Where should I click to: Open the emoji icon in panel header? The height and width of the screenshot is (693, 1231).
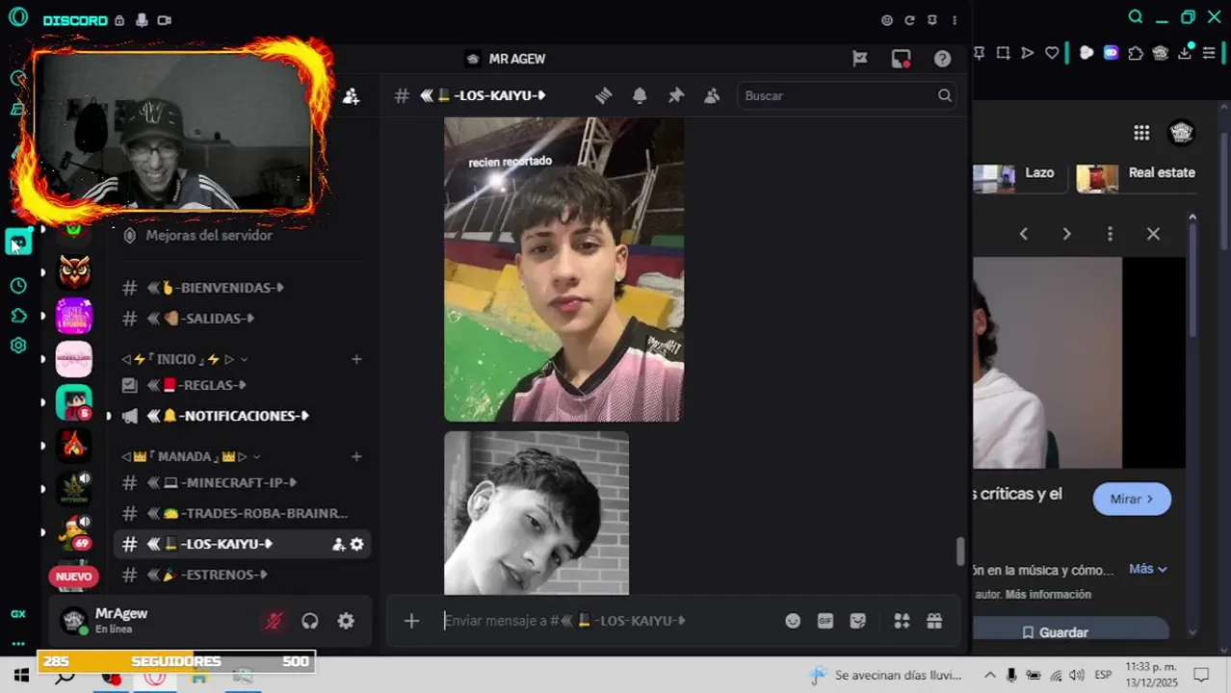[x=887, y=20]
